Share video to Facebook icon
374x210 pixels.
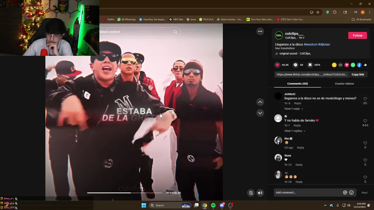coord(359,65)
